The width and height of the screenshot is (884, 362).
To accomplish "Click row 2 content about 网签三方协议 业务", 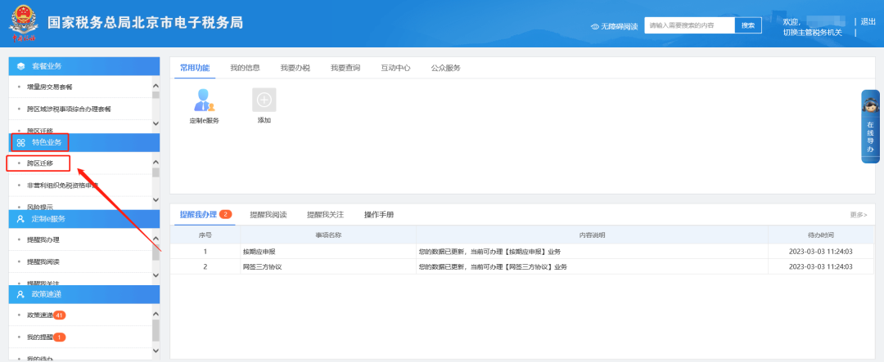I will click(x=592, y=267).
